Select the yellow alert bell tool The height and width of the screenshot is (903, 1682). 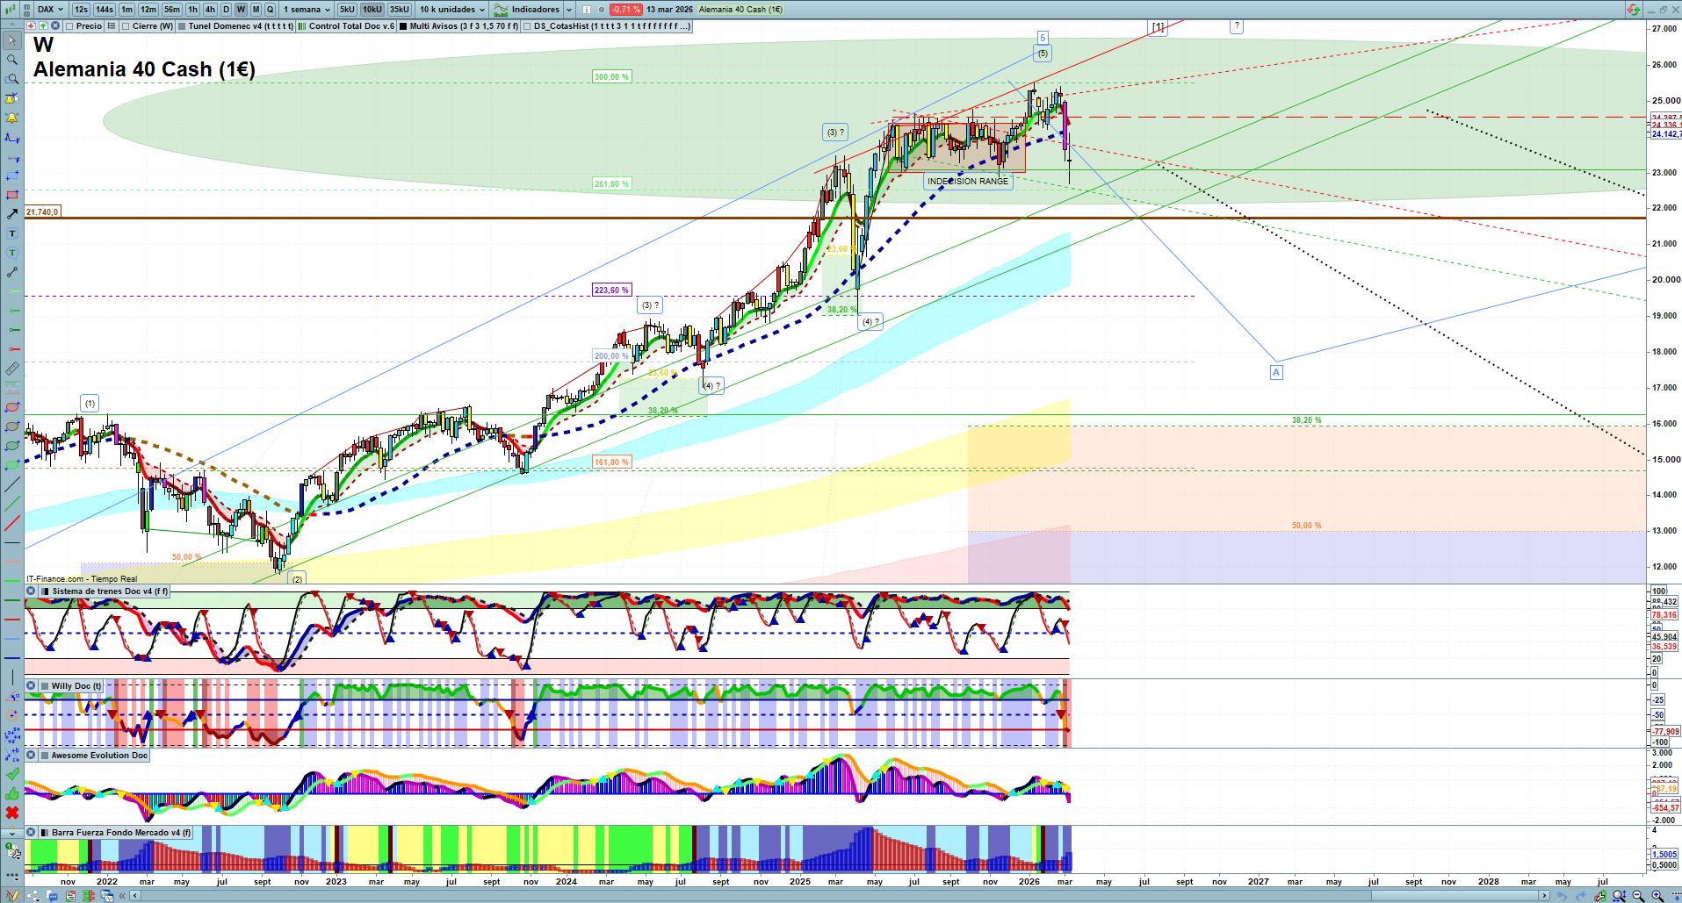coord(12,118)
